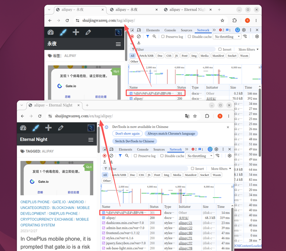Click the front window address bar URL
The image size is (286, 251).
pyautogui.click(x=84, y=116)
